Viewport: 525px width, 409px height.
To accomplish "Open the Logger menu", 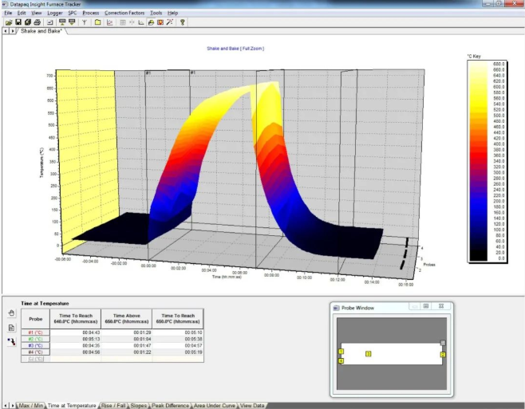I will click(x=55, y=14).
